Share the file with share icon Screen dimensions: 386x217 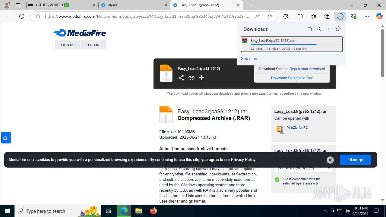[181, 78]
